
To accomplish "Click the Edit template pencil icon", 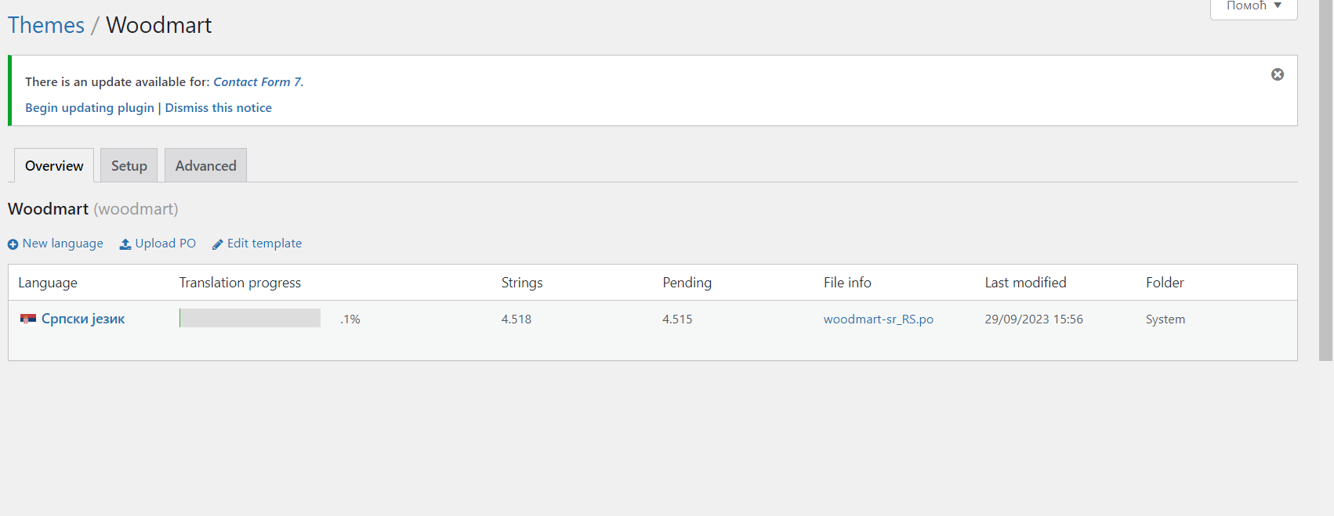I will [218, 244].
